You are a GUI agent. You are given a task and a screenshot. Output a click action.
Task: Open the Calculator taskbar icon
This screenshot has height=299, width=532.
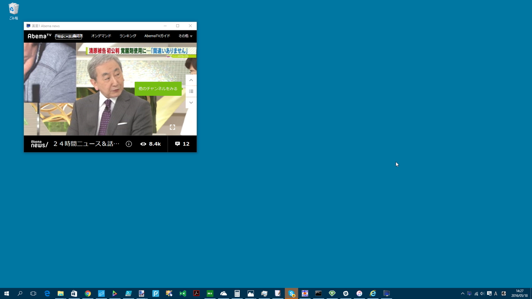coord(237,294)
